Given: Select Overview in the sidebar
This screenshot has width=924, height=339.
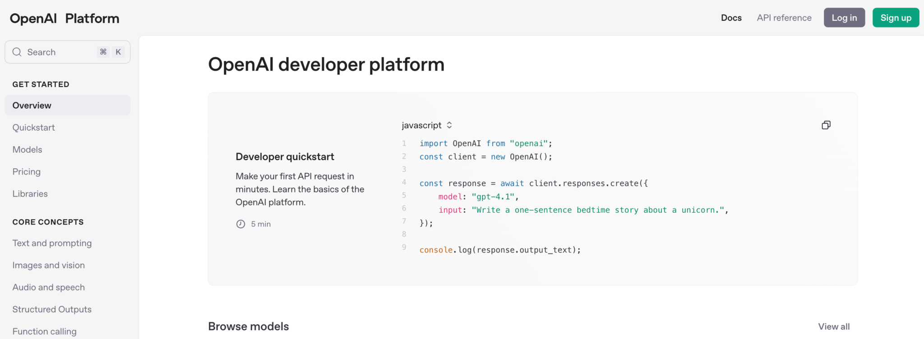Looking at the screenshot, I should pos(32,105).
